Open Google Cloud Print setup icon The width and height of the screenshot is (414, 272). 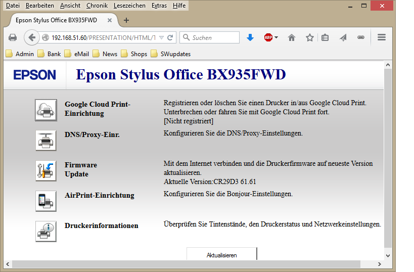[x=46, y=110]
